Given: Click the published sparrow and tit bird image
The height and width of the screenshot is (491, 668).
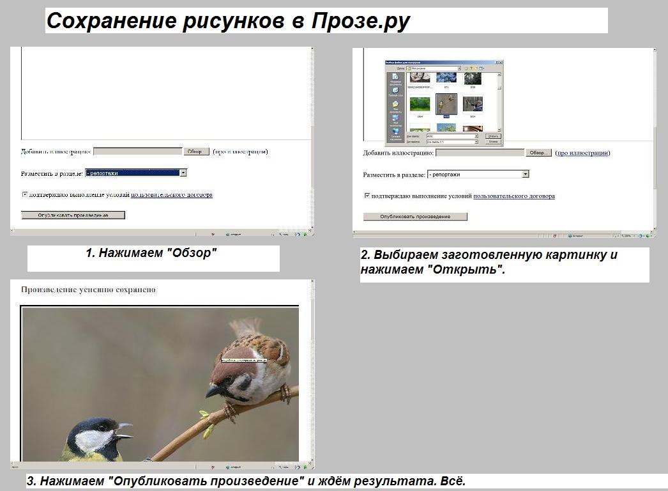Looking at the screenshot, I should coord(160,384).
